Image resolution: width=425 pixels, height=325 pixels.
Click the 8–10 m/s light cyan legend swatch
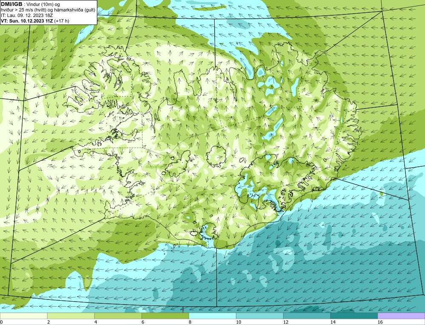(212, 316)
